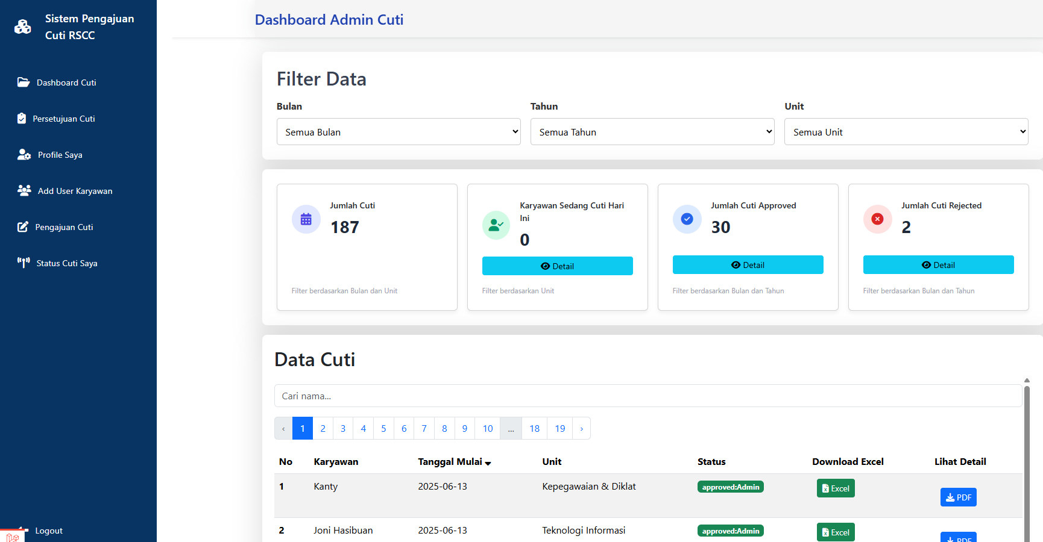Open the Bulan dropdown filter
Screen dimensions: 1043x542
coord(398,132)
